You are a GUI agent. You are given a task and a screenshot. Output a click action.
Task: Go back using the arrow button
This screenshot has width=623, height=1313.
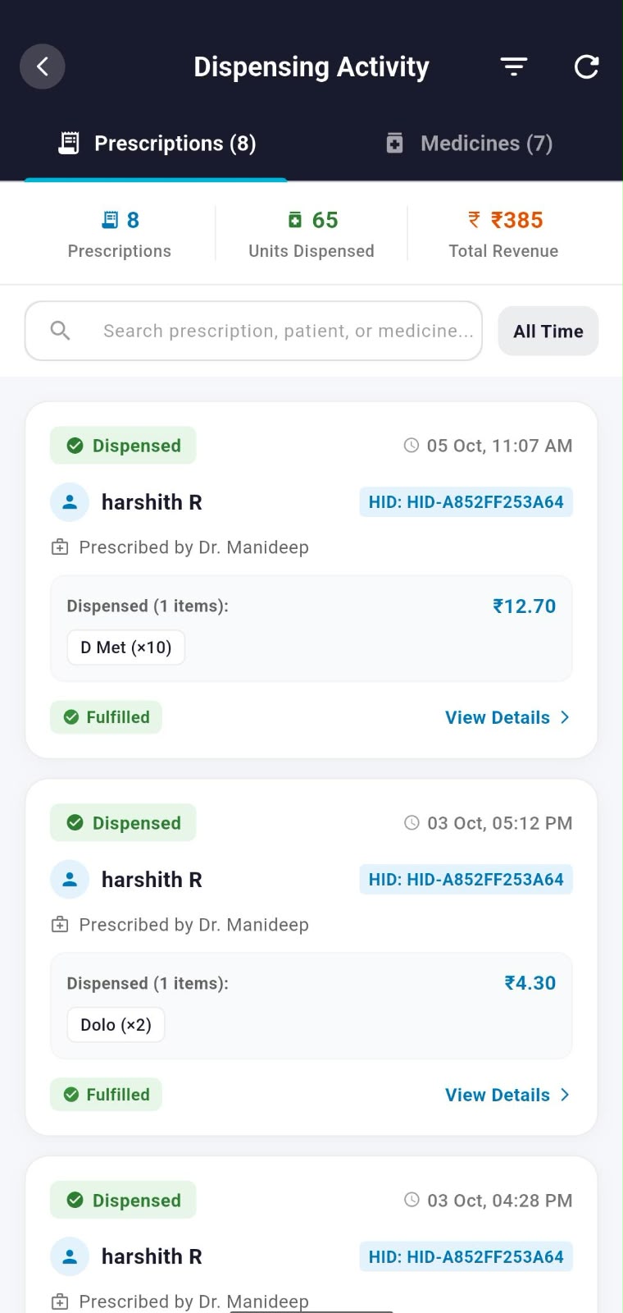coord(43,66)
